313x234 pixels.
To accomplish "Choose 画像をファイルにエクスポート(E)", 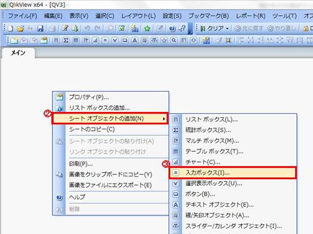I will point(111,185).
